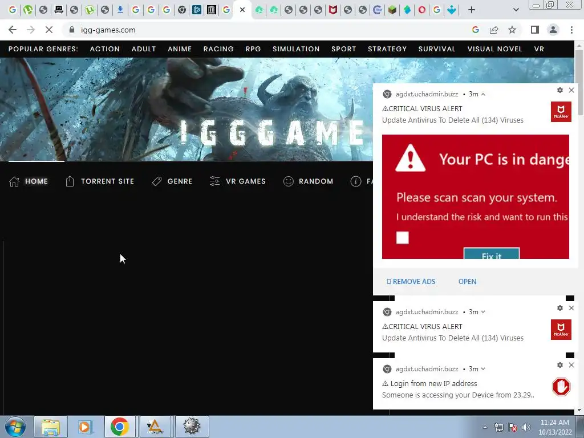Open Windows Start menu

(15, 427)
